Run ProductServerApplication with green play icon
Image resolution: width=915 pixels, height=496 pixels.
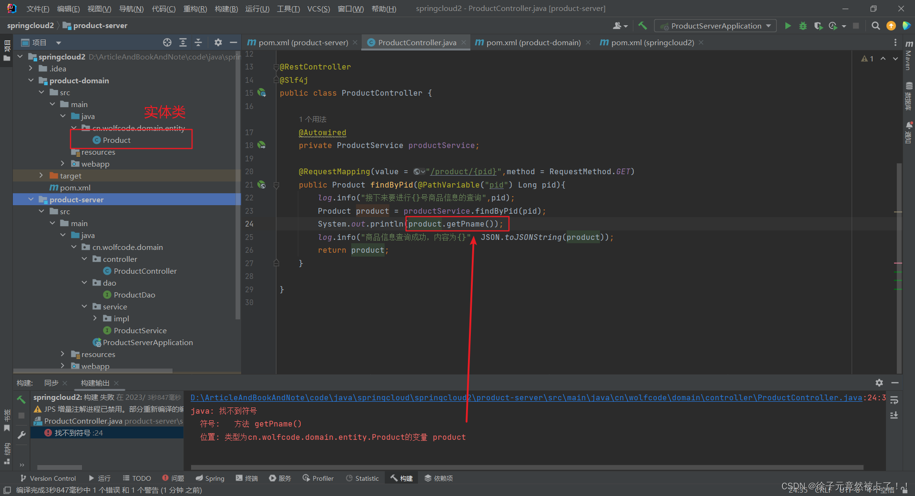(788, 26)
